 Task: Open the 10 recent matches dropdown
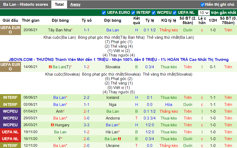tap(204, 13)
